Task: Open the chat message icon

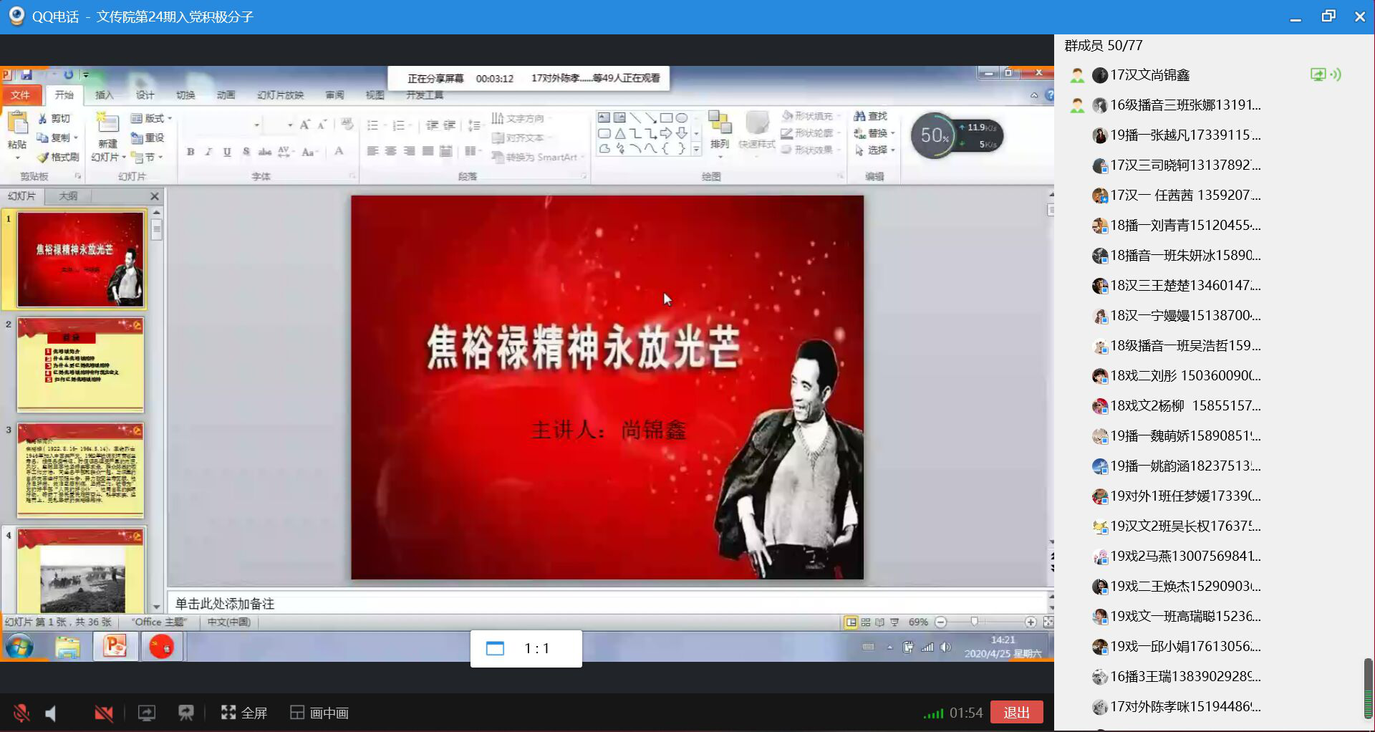Action: pos(186,713)
